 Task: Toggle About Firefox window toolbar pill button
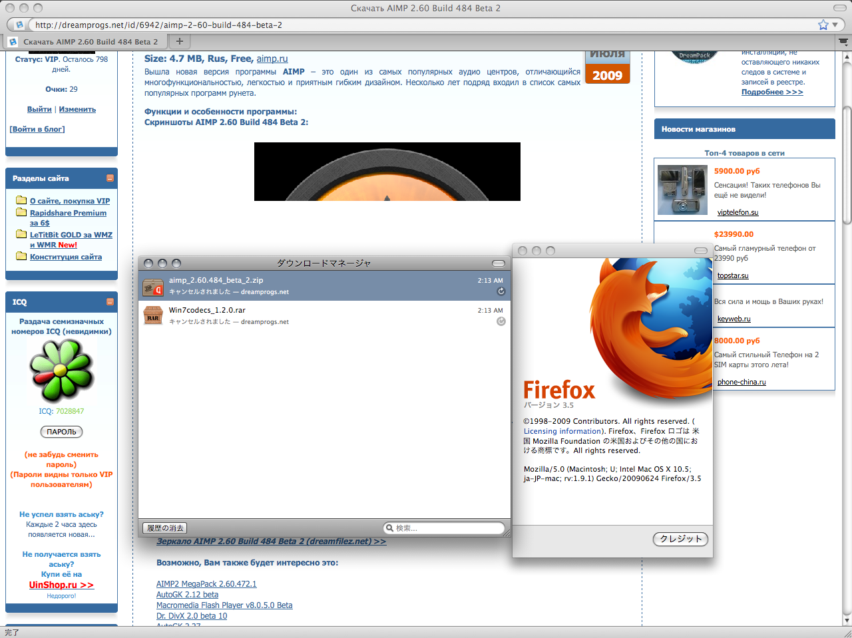(x=701, y=251)
